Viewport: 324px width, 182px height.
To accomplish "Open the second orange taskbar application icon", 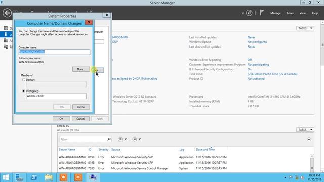I will click(78, 177).
